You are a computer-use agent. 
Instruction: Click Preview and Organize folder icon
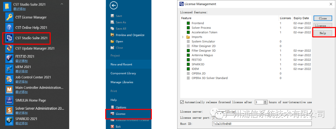coord(112,35)
